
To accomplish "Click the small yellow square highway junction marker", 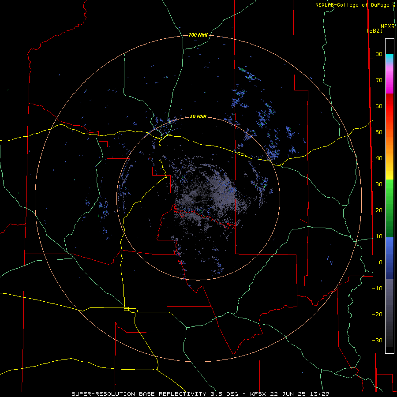I will (126, 309).
